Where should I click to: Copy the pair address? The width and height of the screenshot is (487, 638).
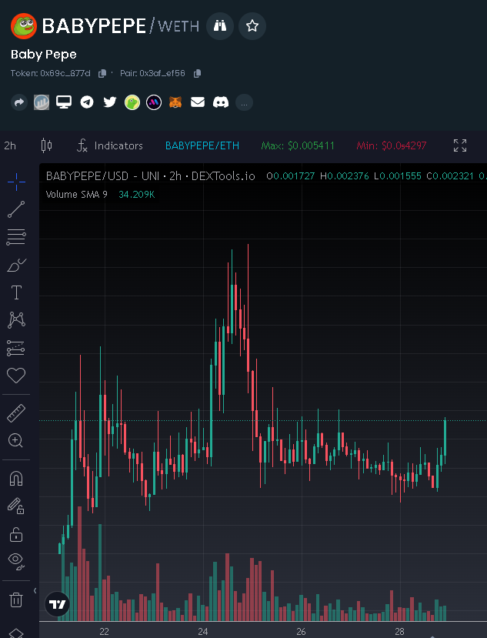197,73
